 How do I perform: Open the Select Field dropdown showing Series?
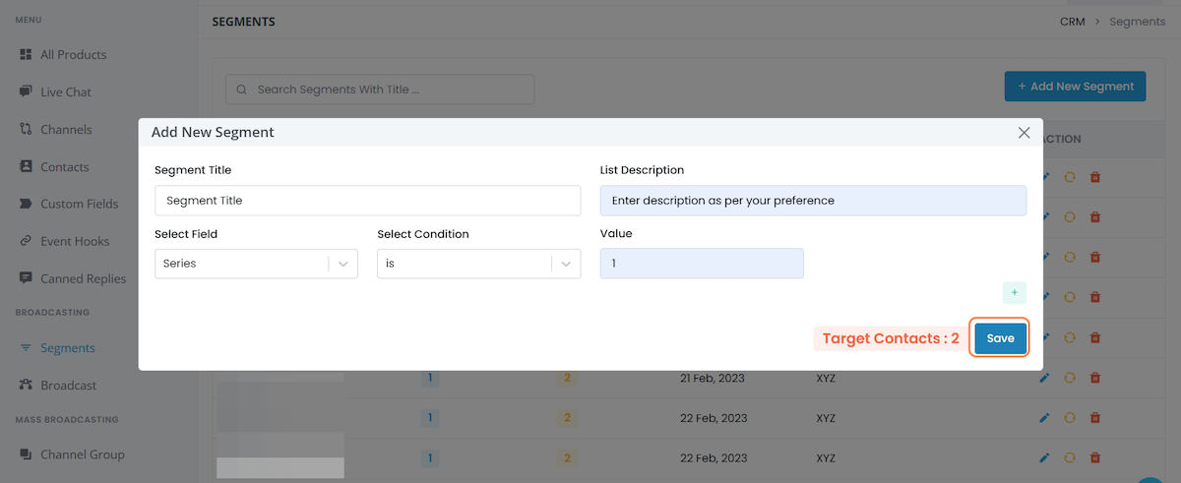[x=257, y=264]
